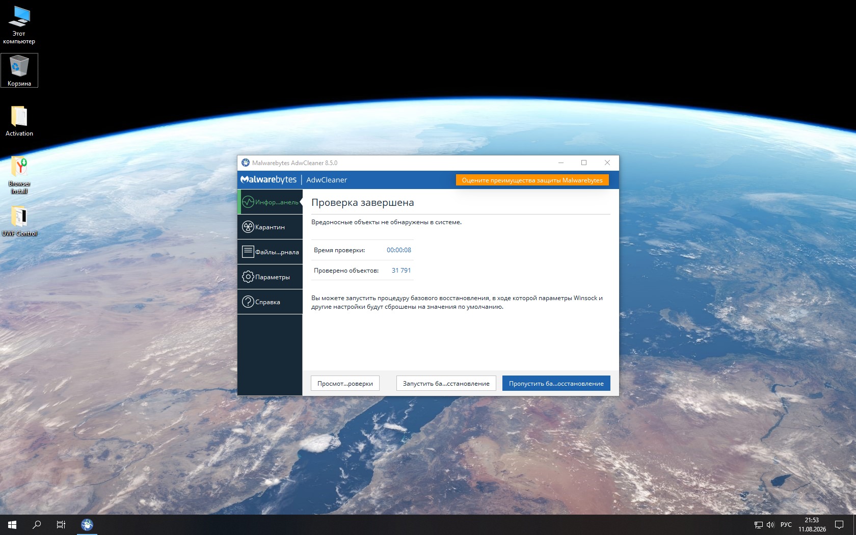This screenshot has height=535, width=856.
Task: Click the AdwCleaner taskbar icon
Action: tap(87, 525)
